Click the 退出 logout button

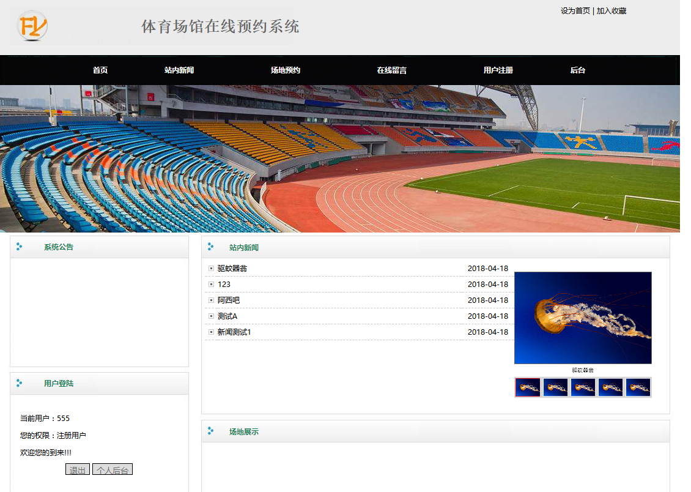pos(78,469)
